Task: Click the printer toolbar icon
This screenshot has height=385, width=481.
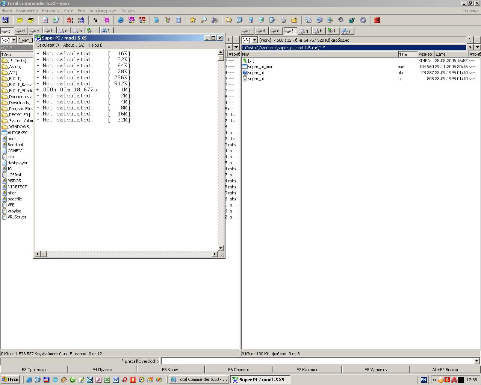Action: [x=283, y=20]
